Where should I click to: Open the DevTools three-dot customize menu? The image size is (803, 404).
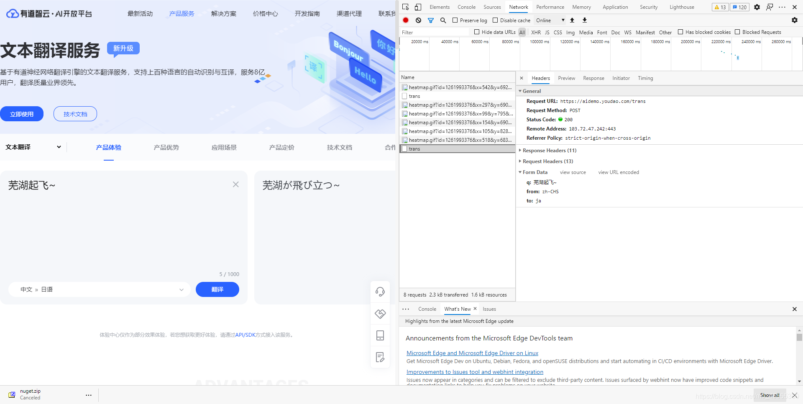[782, 7]
